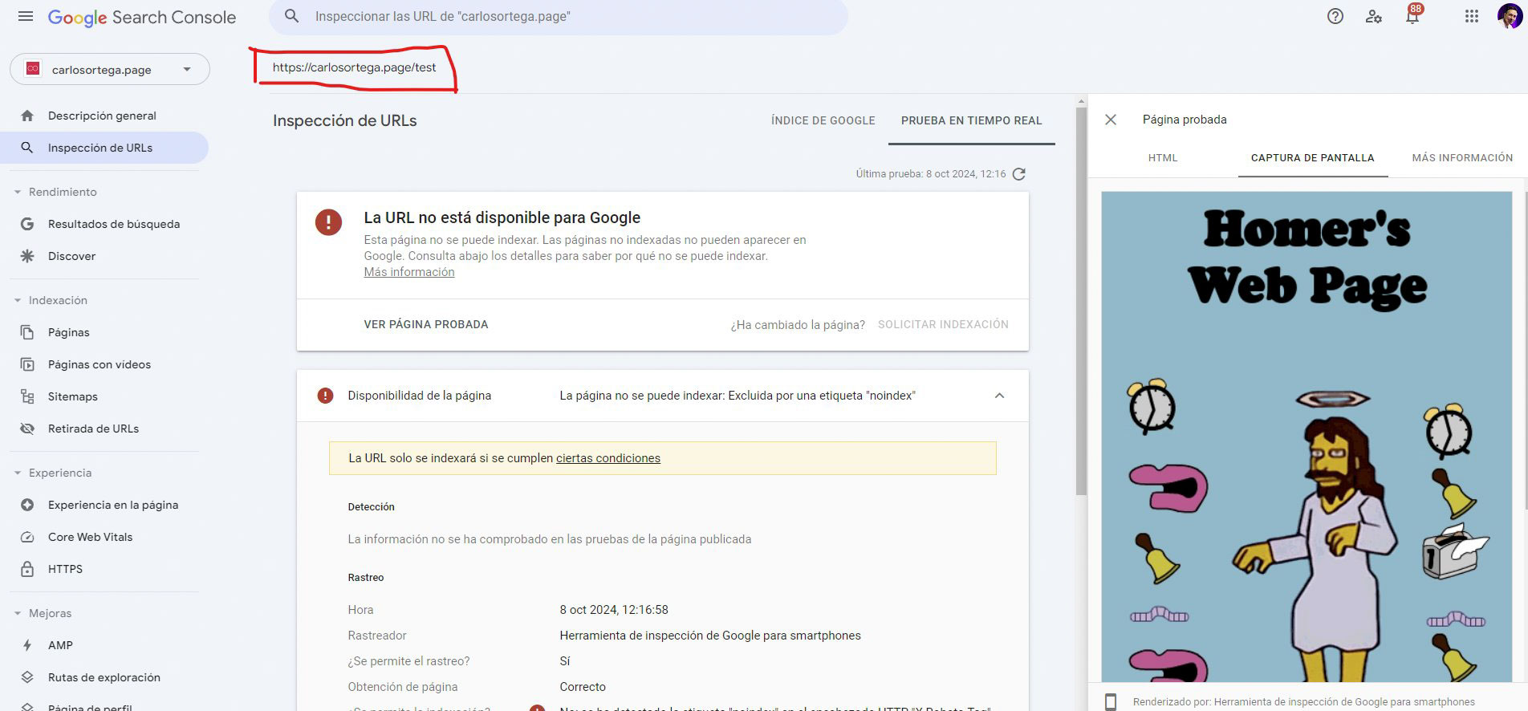The image size is (1528, 711).
Task: Click the Páginas con vídeos icon
Action: (27, 364)
